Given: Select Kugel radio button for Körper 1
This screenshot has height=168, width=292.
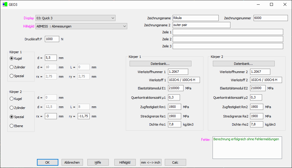Looking at the screenshot, I should (x=12, y=58).
